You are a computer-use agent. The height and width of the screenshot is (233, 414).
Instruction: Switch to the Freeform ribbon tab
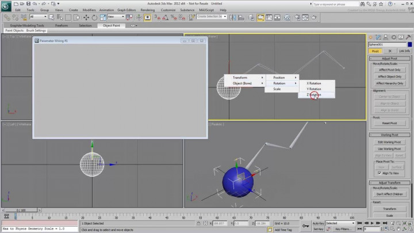point(62,26)
